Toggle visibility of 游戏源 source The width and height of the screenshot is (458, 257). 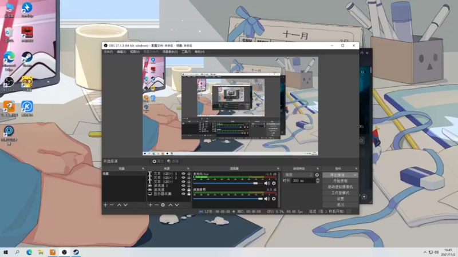pos(183,190)
